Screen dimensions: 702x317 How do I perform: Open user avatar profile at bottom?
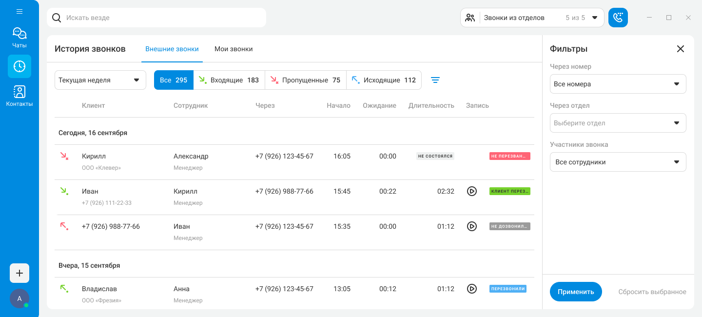click(19, 298)
